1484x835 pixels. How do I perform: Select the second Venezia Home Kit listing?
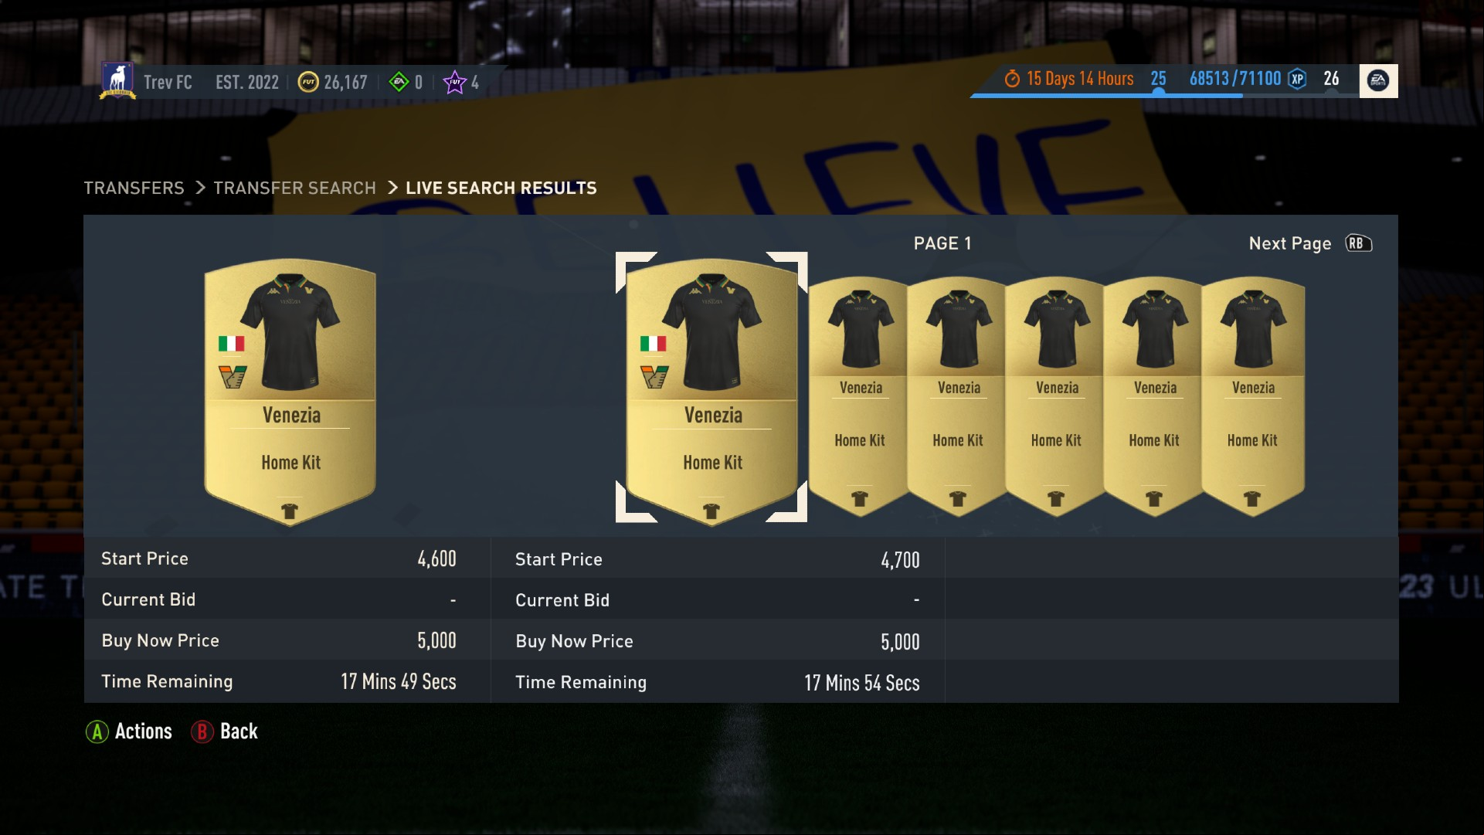pos(860,396)
